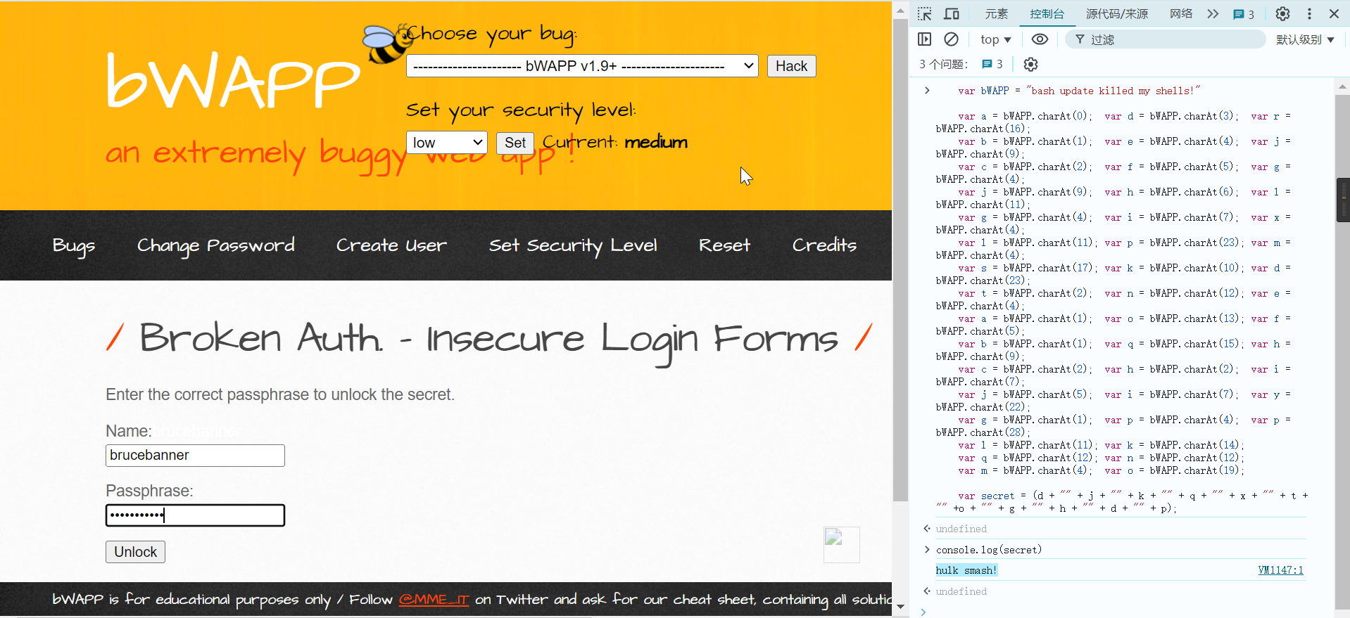Open the default log levels dropdown

point(1305,39)
